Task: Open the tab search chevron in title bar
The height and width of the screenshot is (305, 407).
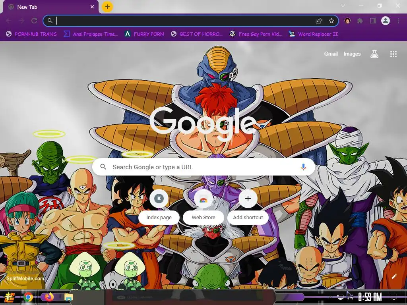Action: pos(343,6)
